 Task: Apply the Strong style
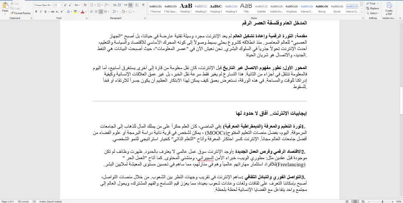(x=322, y=8)
